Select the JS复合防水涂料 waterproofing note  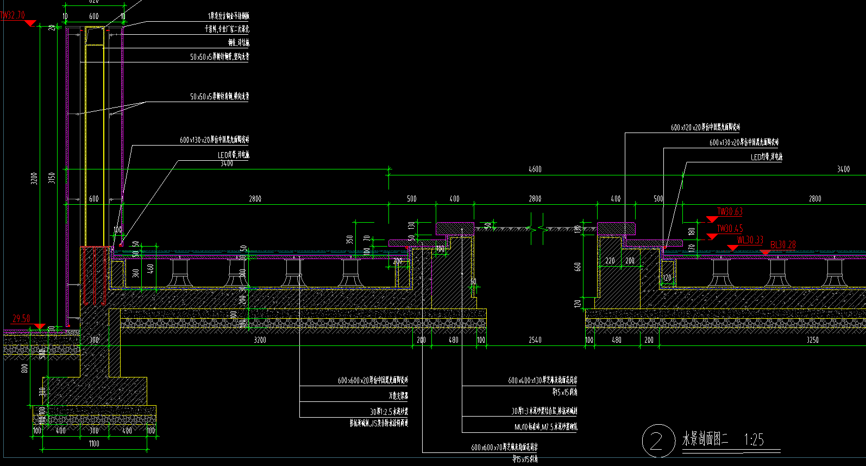tap(379, 423)
